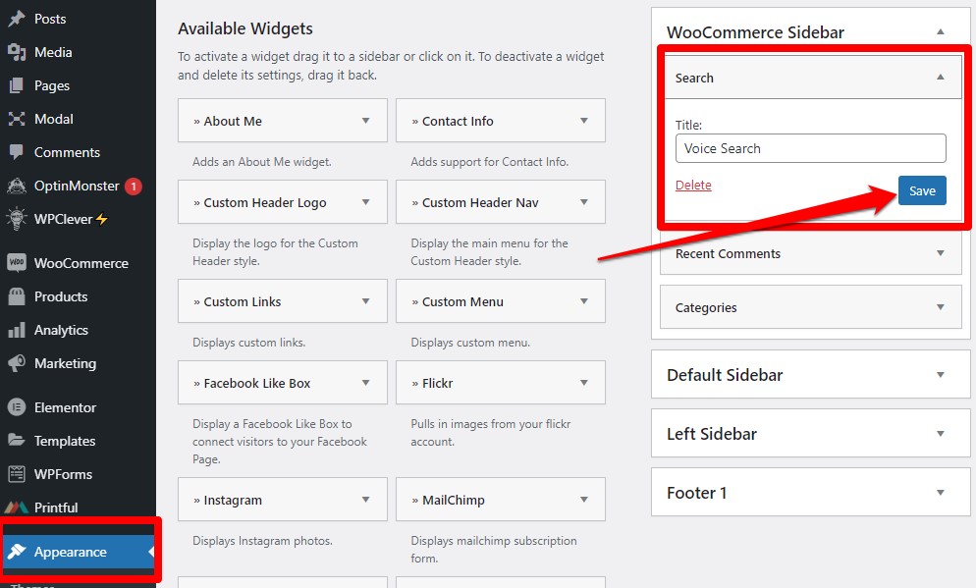Click the Posts pin icon in sidebar

(x=17, y=19)
